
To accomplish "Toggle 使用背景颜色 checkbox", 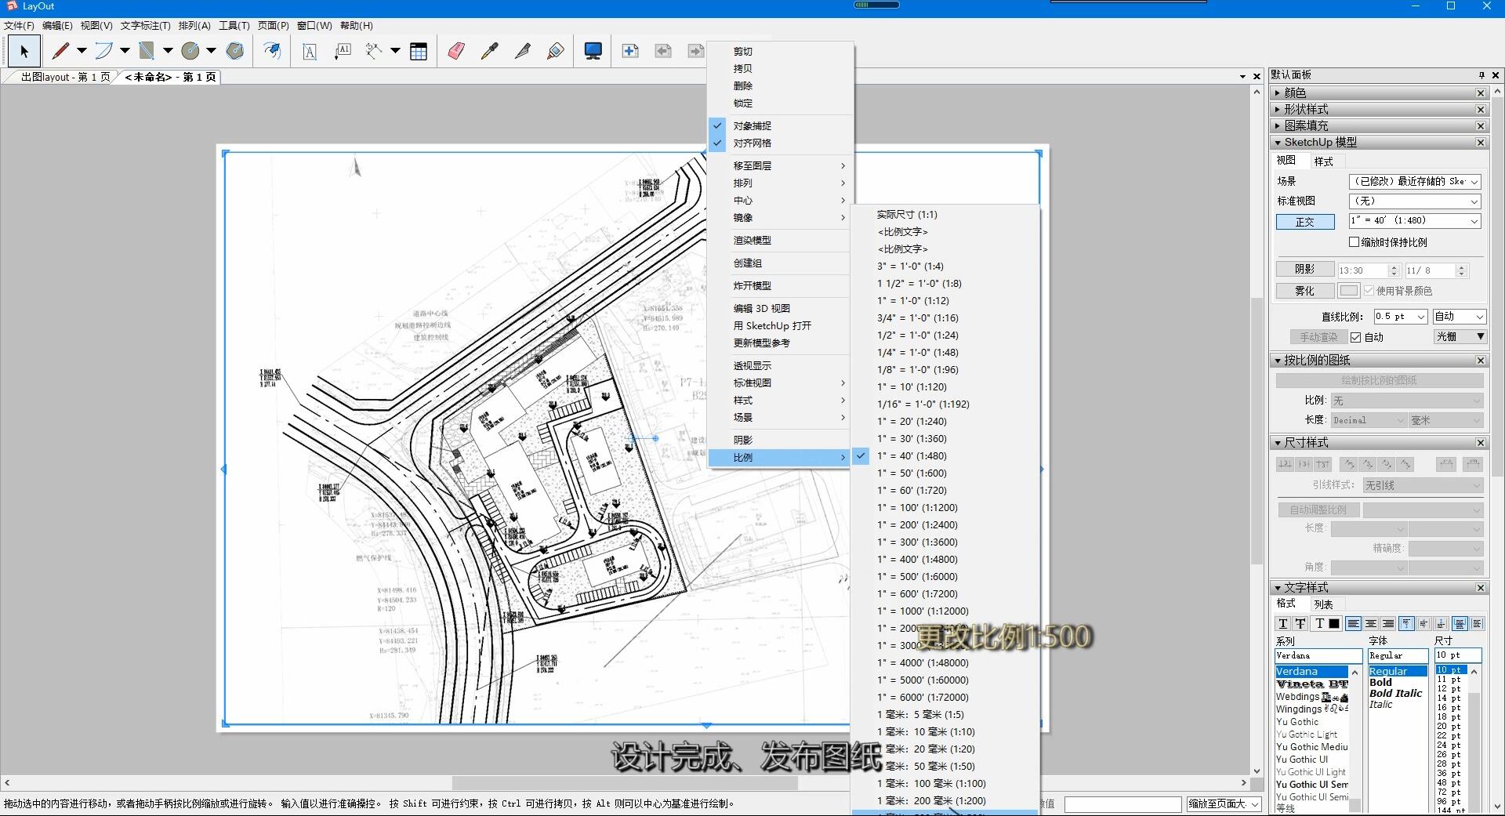I will 1369,291.
